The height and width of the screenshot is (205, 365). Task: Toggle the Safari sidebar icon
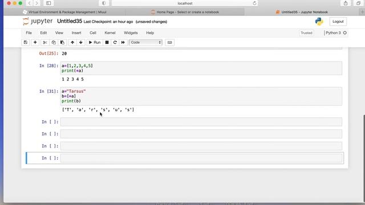point(48,3)
